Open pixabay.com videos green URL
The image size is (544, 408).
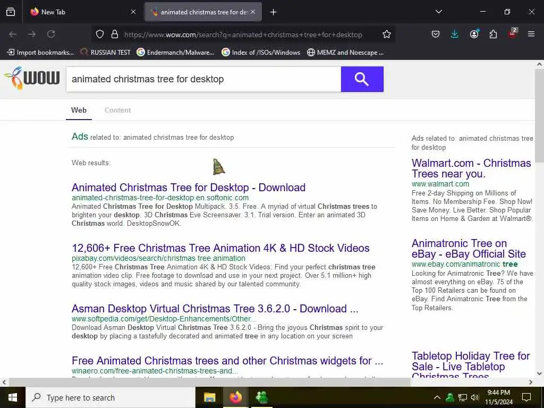click(158, 259)
